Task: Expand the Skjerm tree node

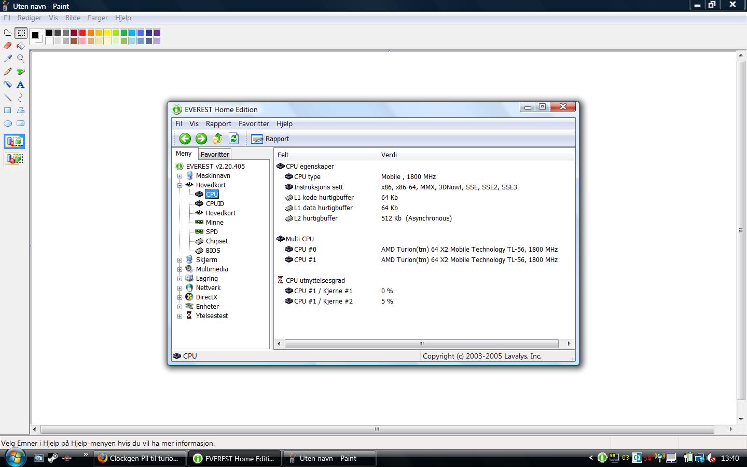Action: 179,260
